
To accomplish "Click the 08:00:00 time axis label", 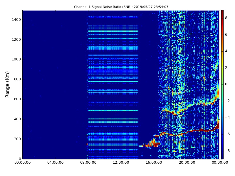I will tap(88, 163).
